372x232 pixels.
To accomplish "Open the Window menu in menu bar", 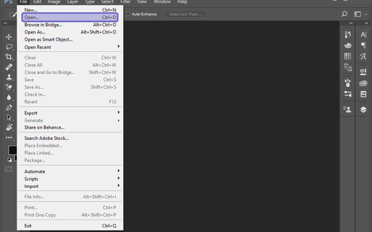I will coord(162,2).
